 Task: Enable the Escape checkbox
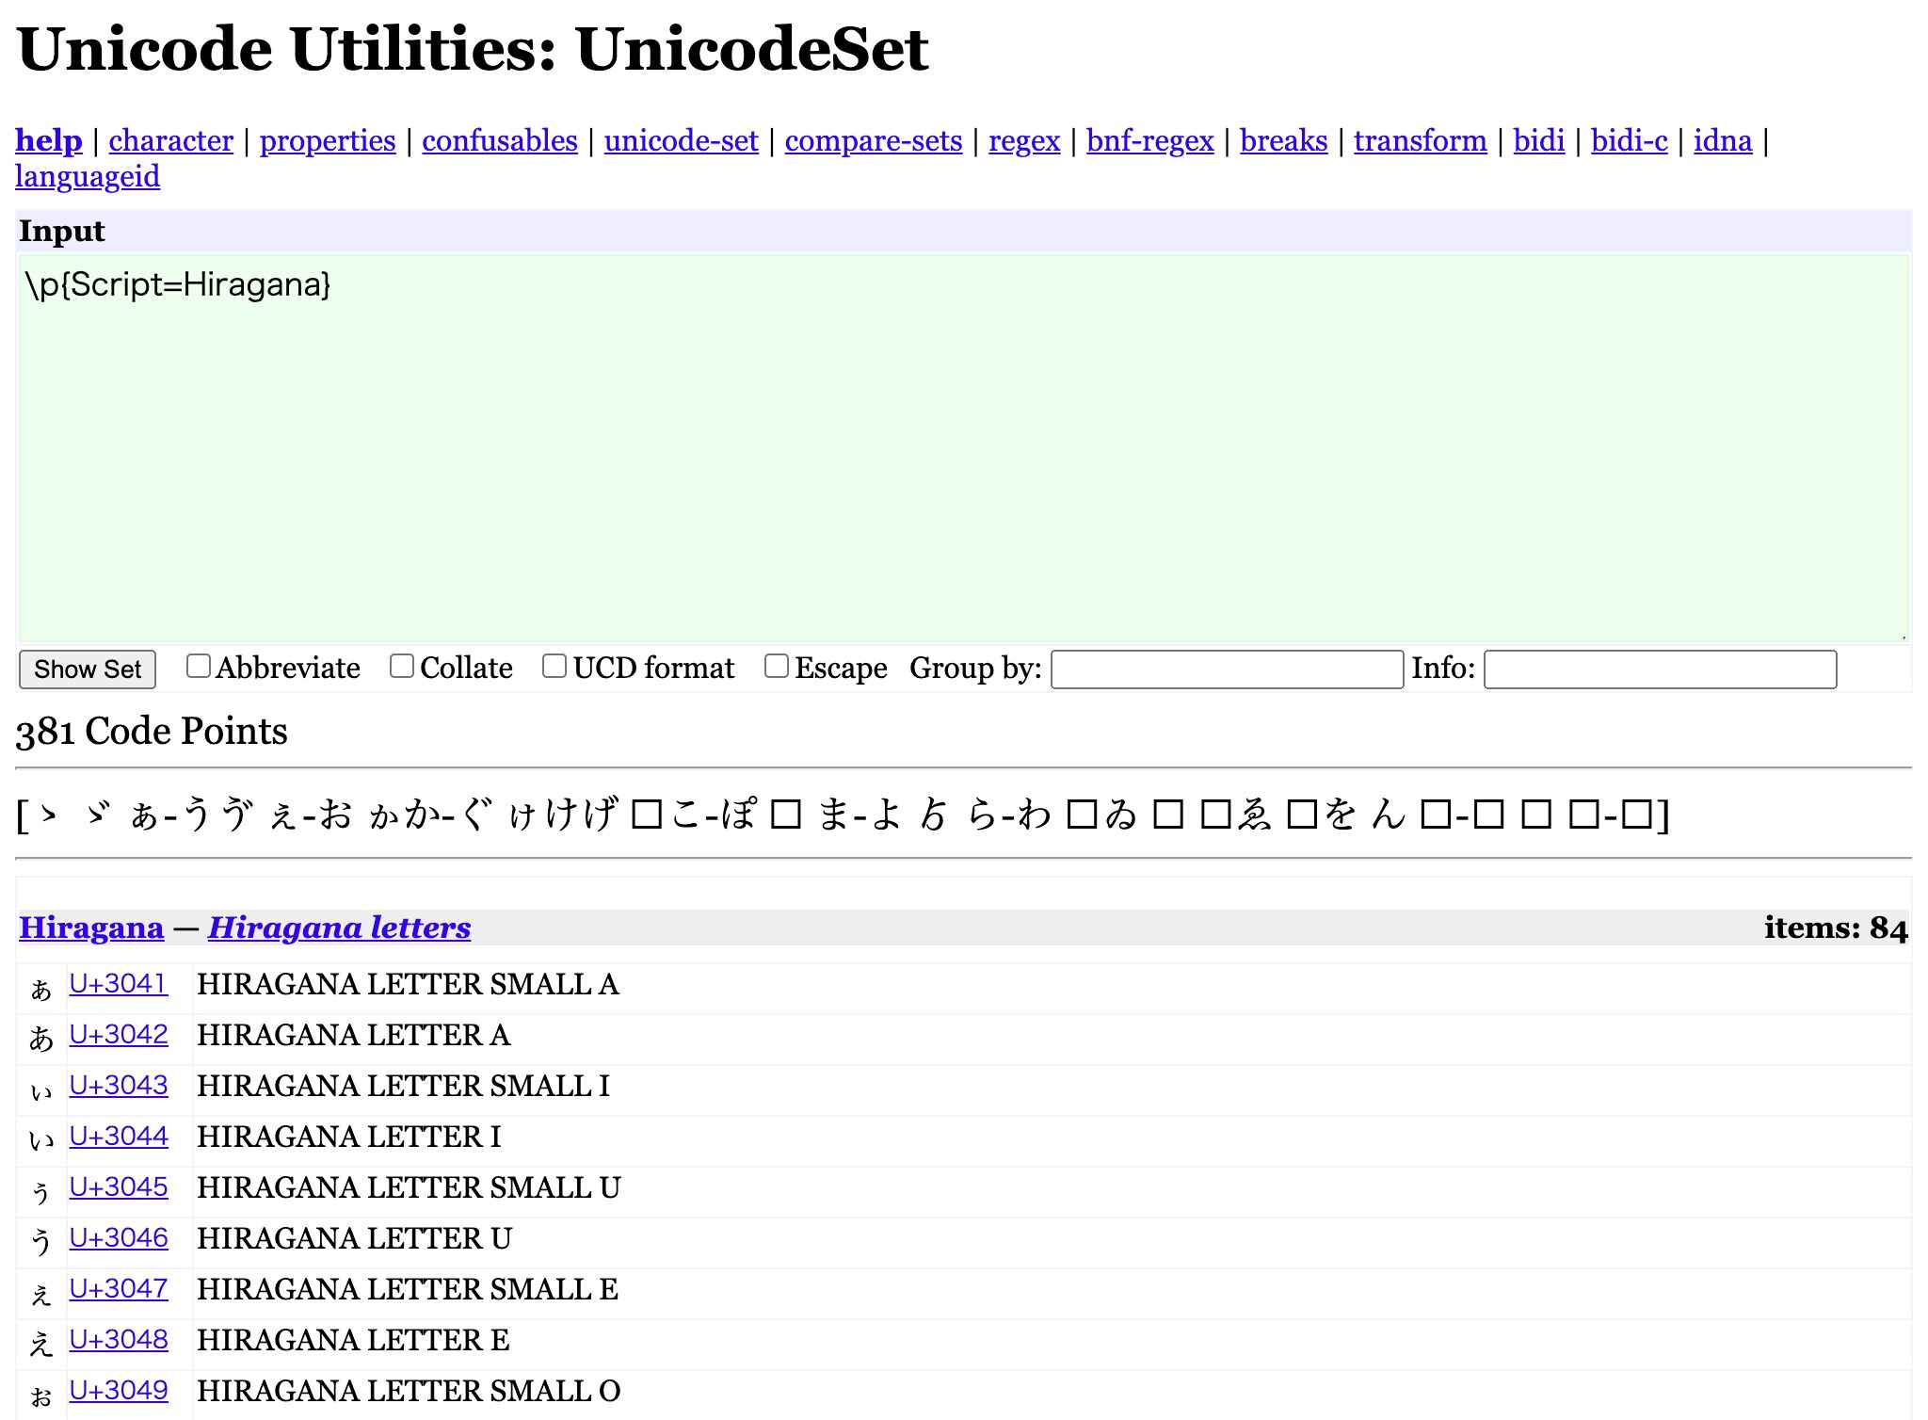[777, 667]
